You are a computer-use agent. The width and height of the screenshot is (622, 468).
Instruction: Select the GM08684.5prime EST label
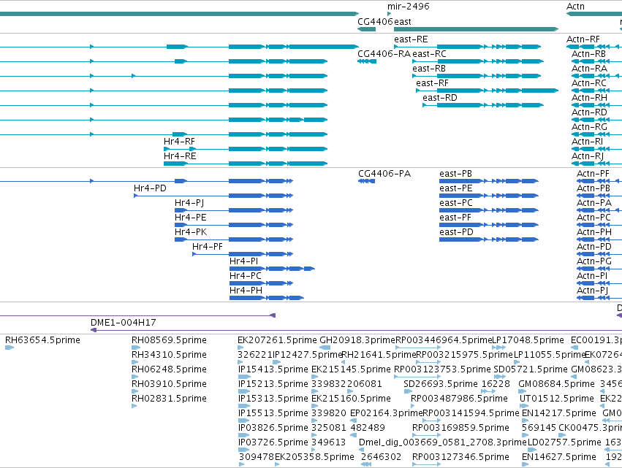click(x=556, y=384)
